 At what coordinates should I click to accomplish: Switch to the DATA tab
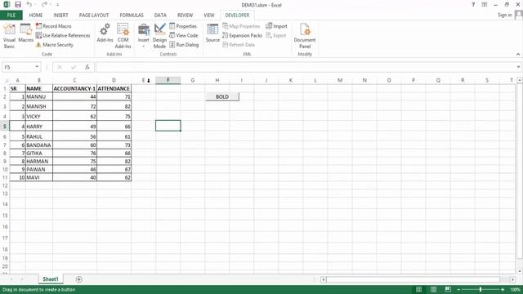click(x=160, y=16)
